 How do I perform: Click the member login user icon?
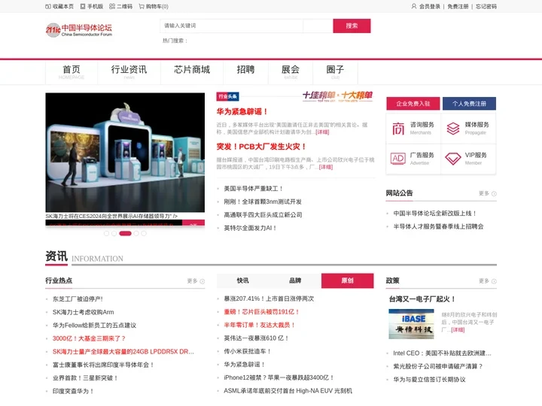(414, 6)
